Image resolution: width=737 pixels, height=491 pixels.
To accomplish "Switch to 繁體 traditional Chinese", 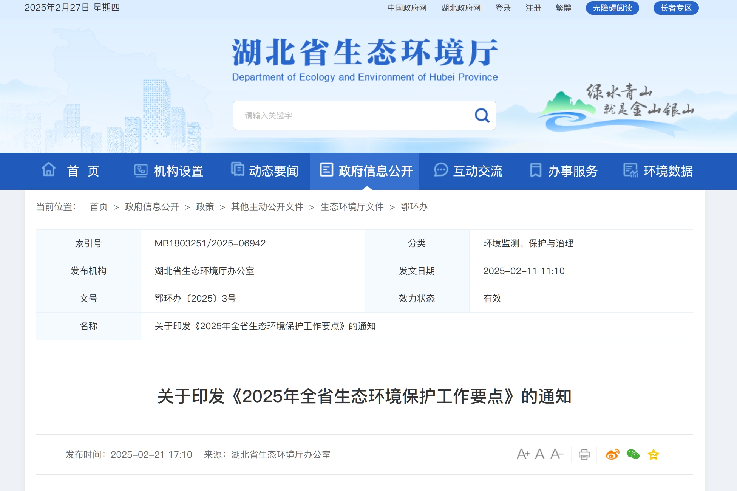I will pos(564,8).
